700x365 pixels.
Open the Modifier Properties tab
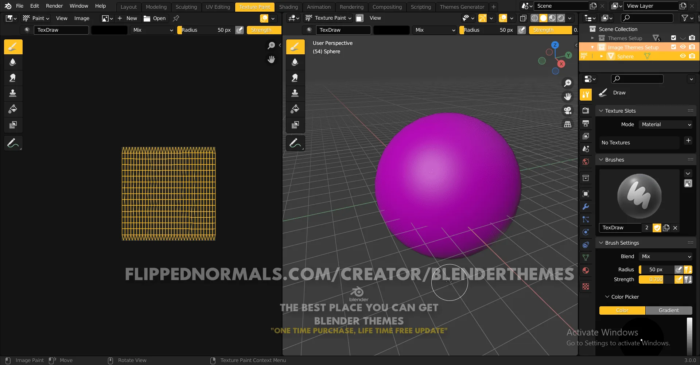(x=586, y=207)
